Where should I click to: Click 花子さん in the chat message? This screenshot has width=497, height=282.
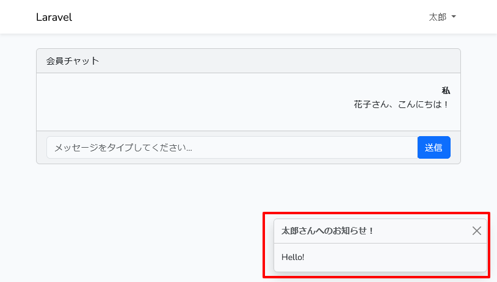[371, 104]
